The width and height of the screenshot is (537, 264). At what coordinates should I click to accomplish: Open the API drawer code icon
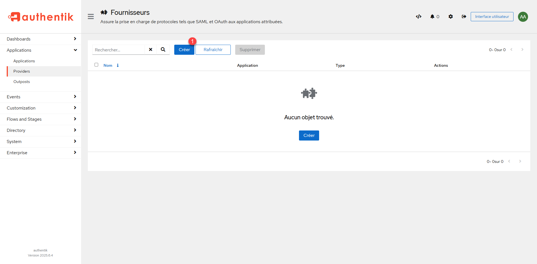coord(418,16)
